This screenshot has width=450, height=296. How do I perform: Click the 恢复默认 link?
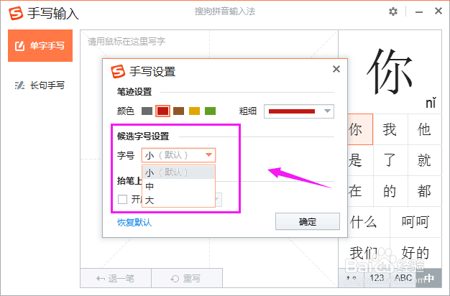(x=134, y=222)
